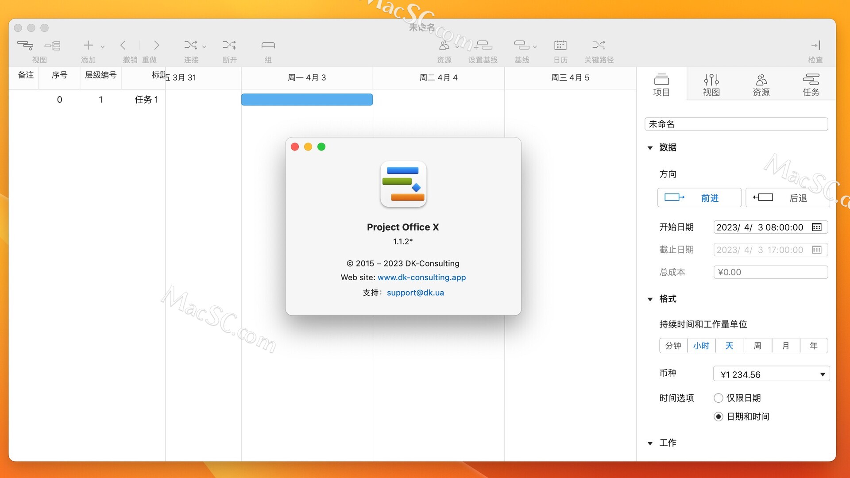Click the 周二 4月 4 timeline header
The image size is (850, 478).
click(438, 77)
